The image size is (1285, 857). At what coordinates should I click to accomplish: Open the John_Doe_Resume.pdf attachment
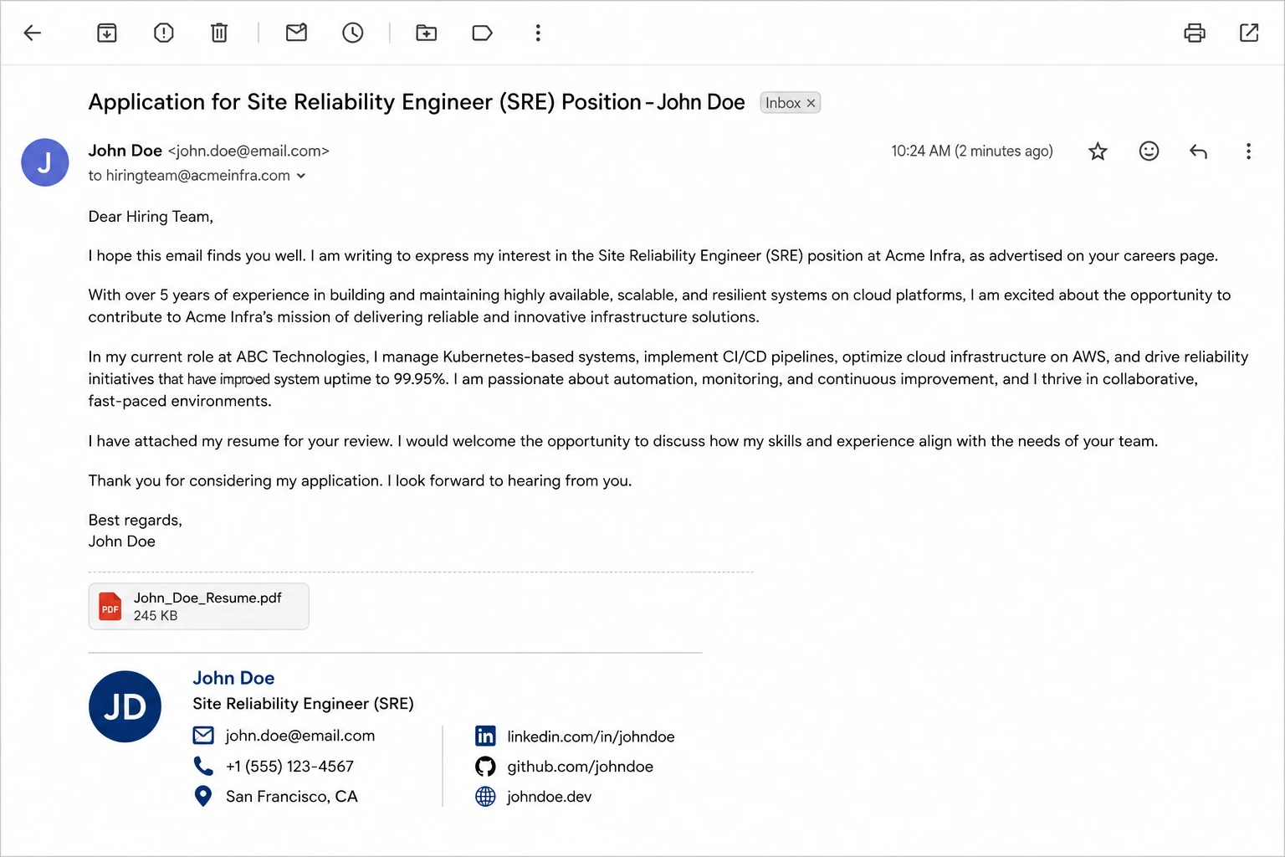point(199,606)
